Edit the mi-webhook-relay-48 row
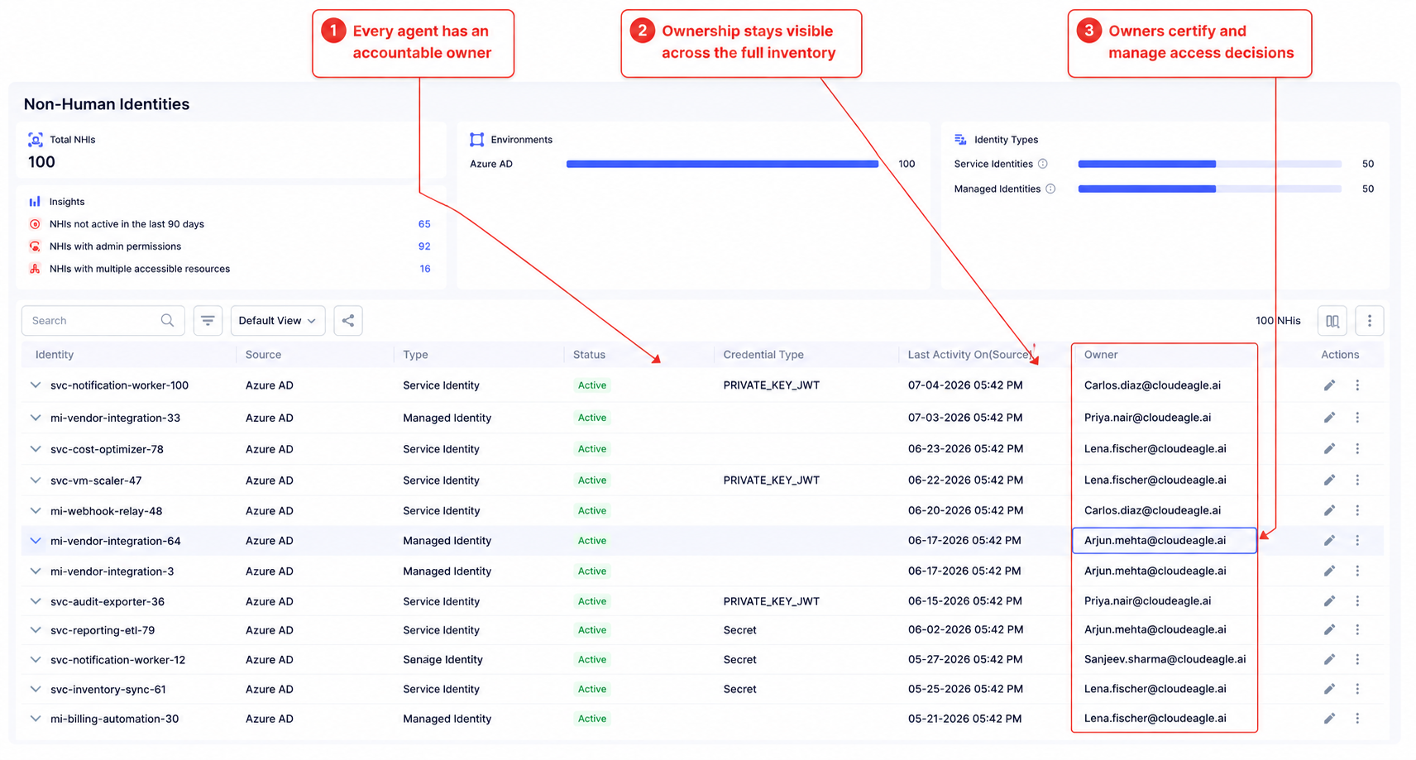 coord(1329,511)
